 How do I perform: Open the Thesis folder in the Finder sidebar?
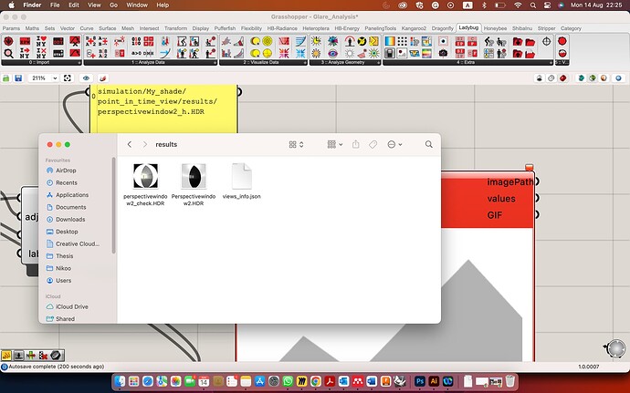pos(64,255)
